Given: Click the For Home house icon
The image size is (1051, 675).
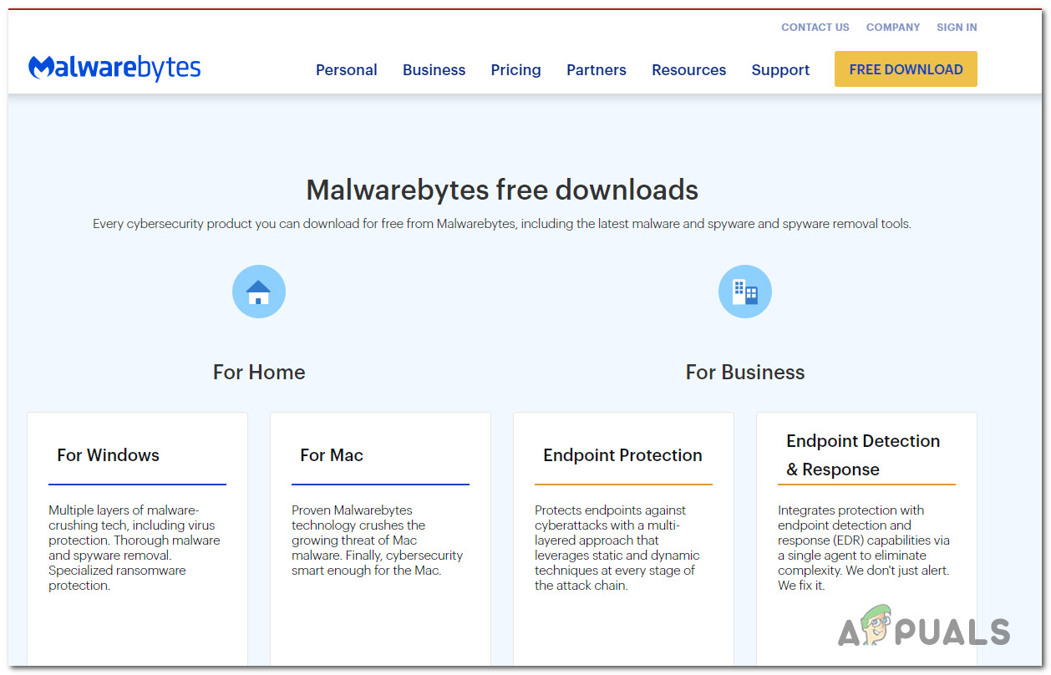Looking at the screenshot, I should click(259, 292).
